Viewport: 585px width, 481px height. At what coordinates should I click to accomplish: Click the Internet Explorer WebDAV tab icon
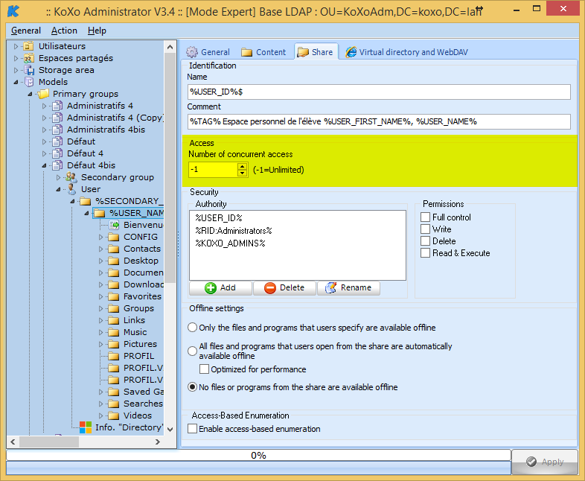point(351,52)
